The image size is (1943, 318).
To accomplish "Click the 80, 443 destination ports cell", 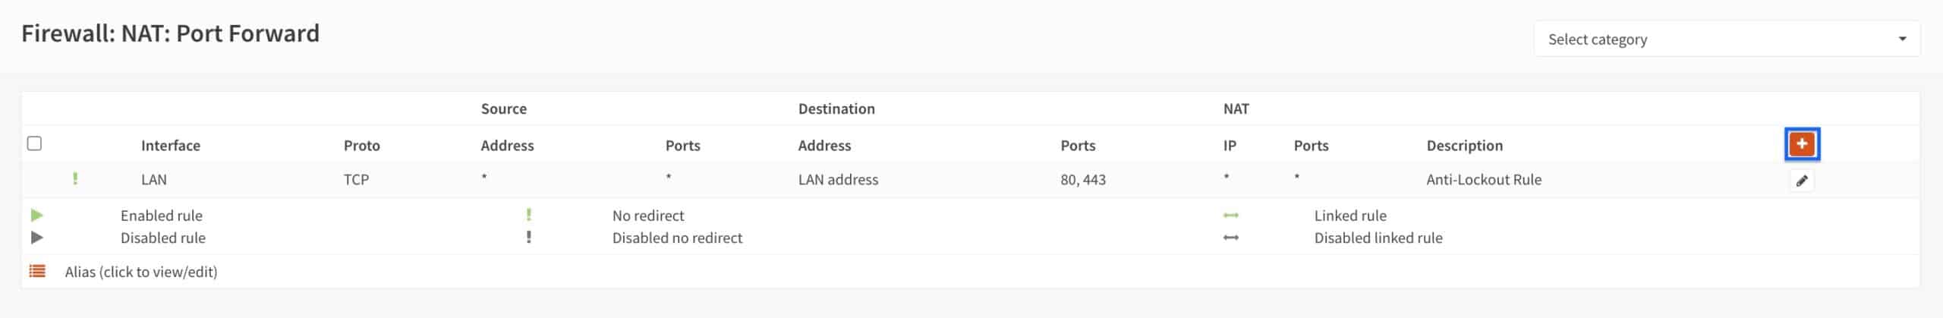I will 1083,180.
